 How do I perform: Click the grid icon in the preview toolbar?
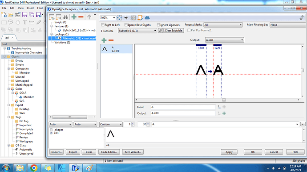(133, 18)
